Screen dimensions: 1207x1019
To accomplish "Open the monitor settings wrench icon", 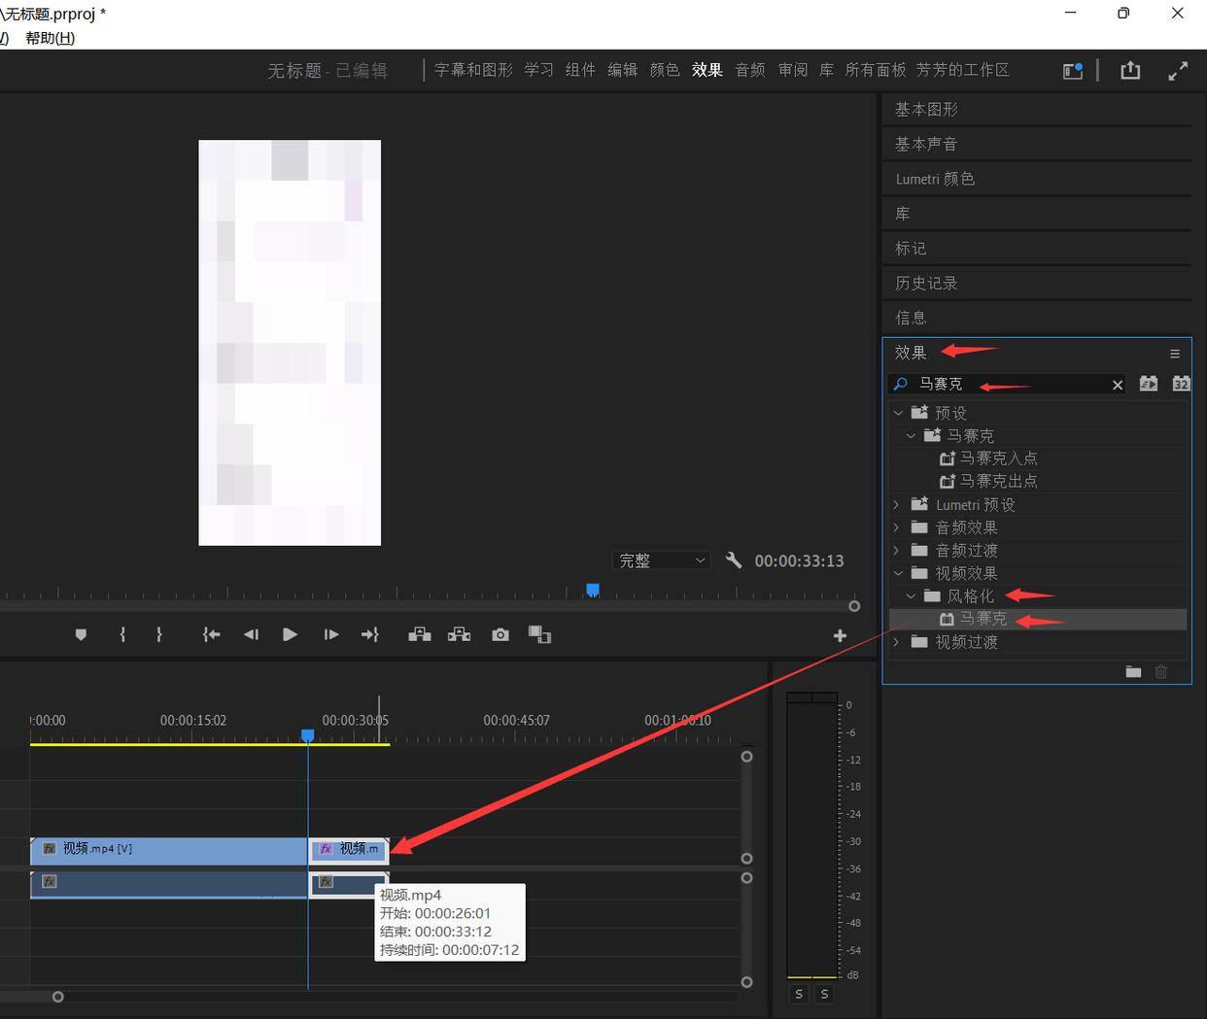I will click(734, 560).
